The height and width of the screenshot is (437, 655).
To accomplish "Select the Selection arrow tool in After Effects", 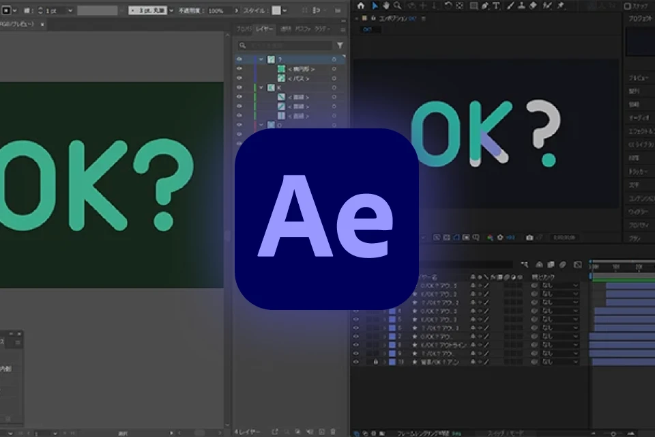I will click(375, 5).
